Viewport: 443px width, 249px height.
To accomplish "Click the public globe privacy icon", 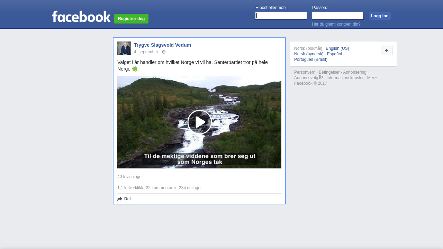I will [164, 52].
